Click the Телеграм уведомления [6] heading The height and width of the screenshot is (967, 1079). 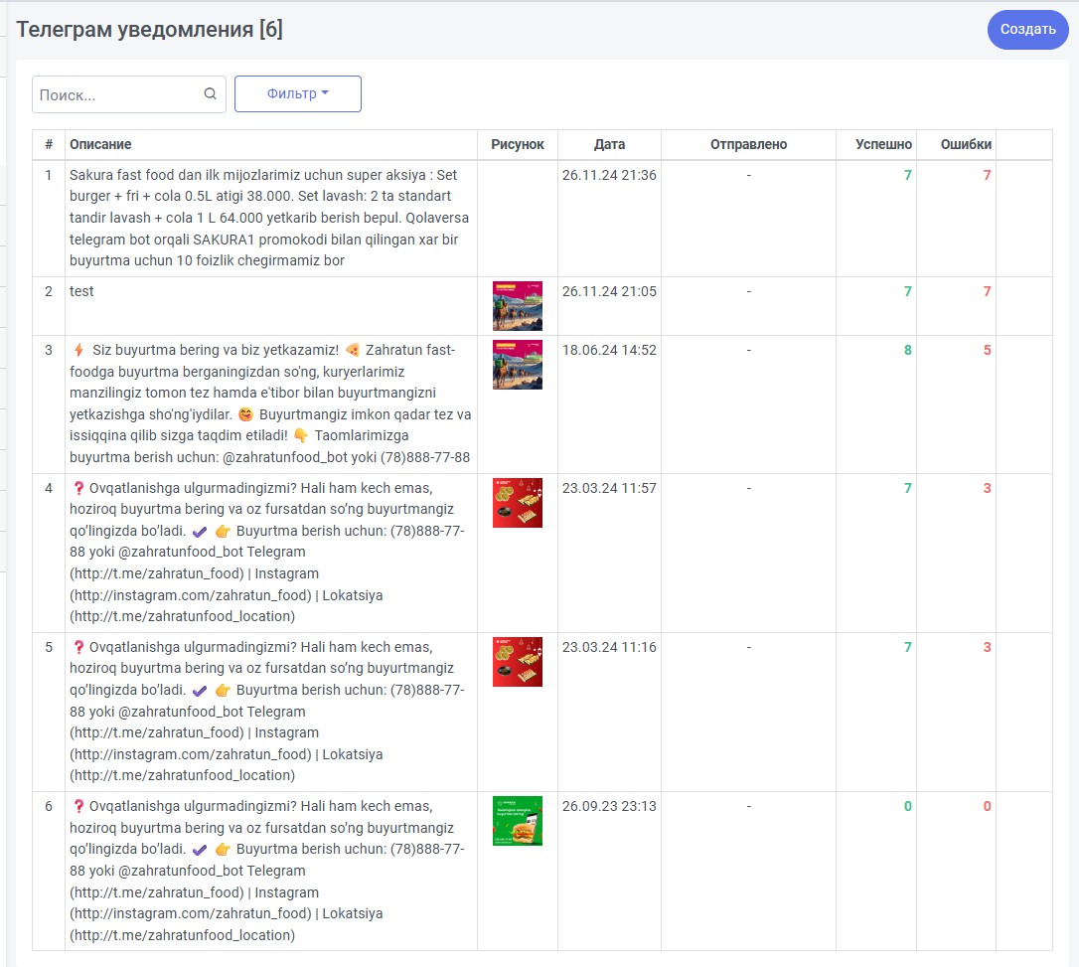tap(149, 30)
